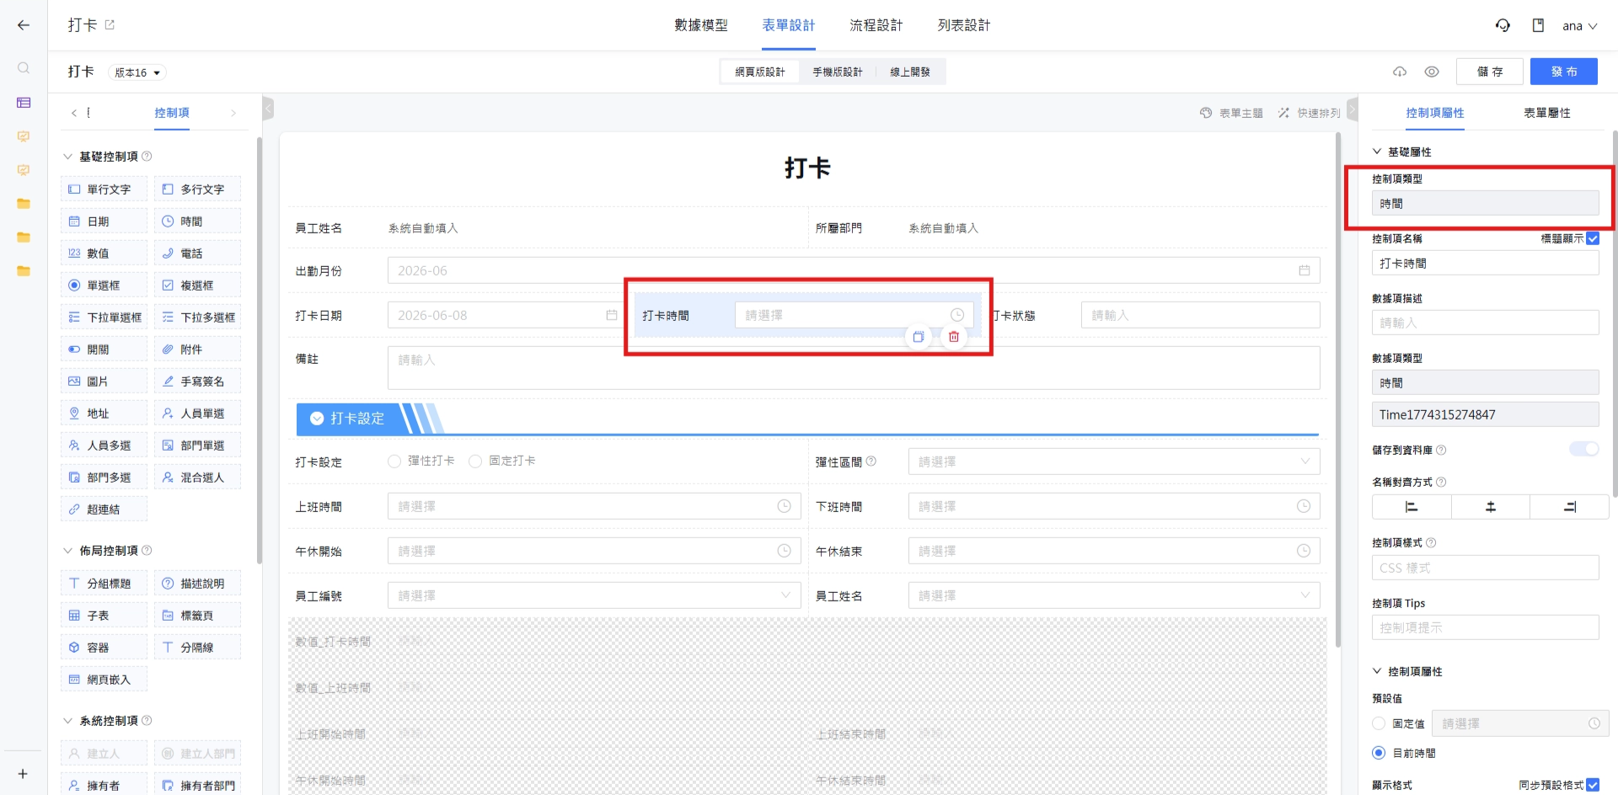Viewport: 1618px width, 795px height.
Task: Select the 單行文字 control
Action: [104, 189]
